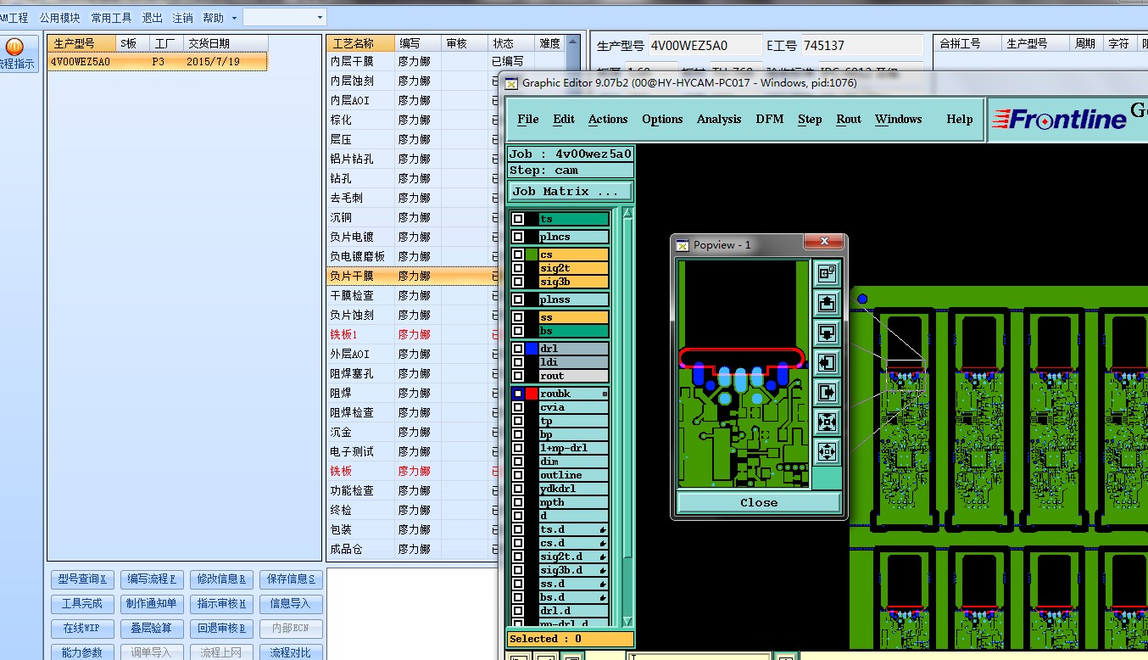This screenshot has width=1148, height=660.
Task: Click the E工号 field showing 745137
Action: (862, 46)
